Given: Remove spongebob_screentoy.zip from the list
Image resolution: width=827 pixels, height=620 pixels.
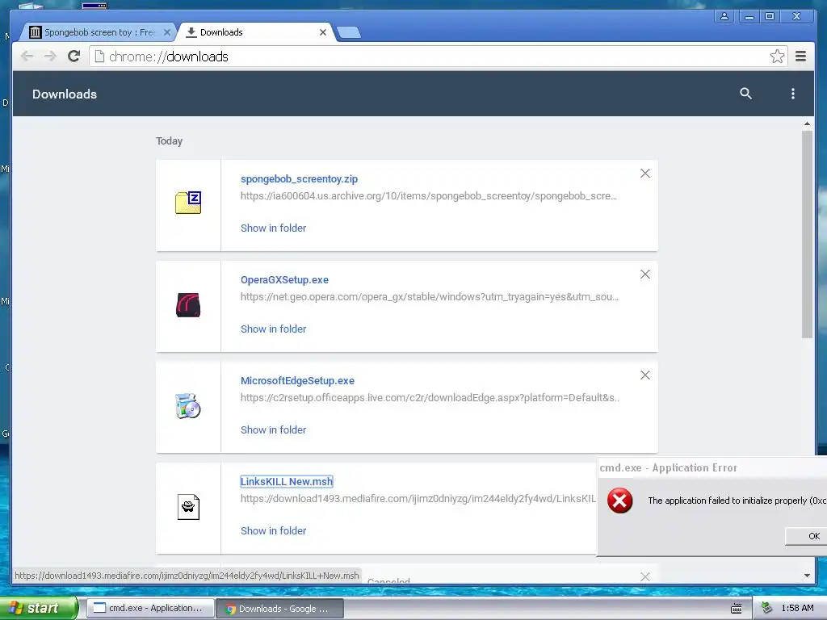Looking at the screenshot, I should [x=645, y=174].
